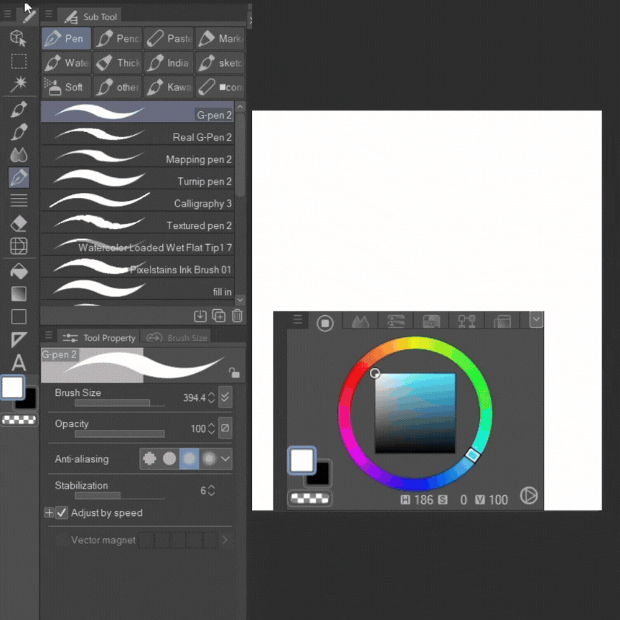The image size is (620, 620).
Task: Select the Eraser tool
Action: tap(19, 223)
